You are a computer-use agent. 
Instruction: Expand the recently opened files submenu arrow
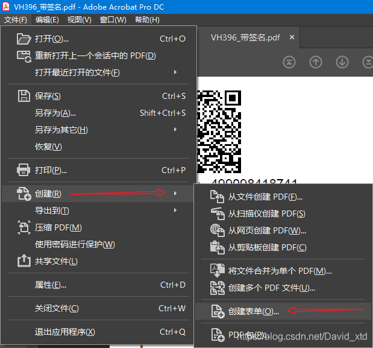click(x=175, y=72)
